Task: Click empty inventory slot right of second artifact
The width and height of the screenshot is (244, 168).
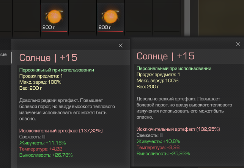Action: coord(139,17)
